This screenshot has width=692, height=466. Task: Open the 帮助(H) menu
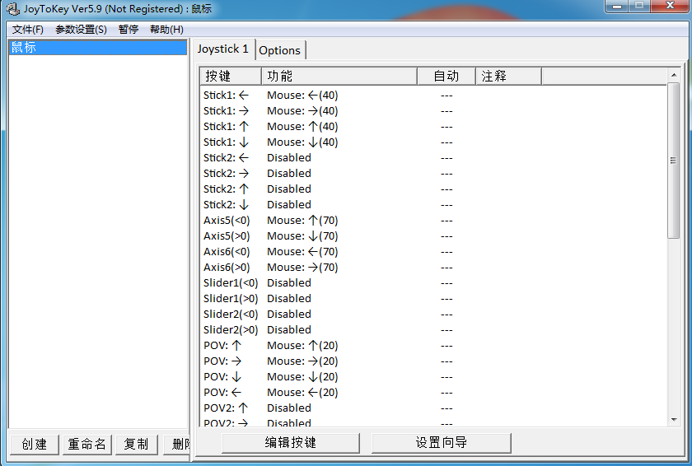click(166, 30)
